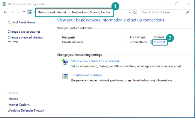The image size is (195, 118).
Task: Click the magnifier search icon
Action: click(x=188, y=12)
